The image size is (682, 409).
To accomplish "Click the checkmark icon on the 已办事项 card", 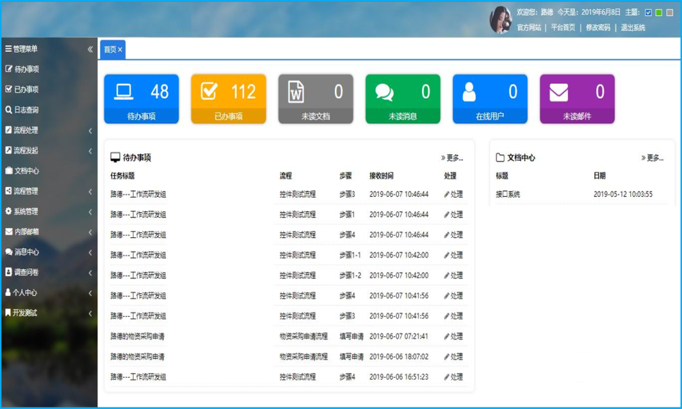I will (x=209, y=91).
